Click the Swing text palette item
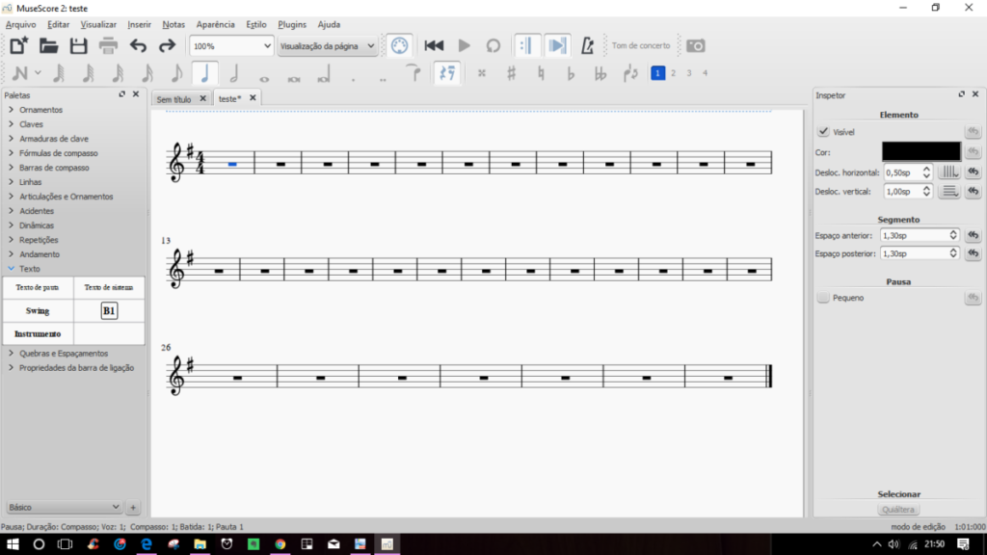Viewport: 987px width, 555px height. 38,311
